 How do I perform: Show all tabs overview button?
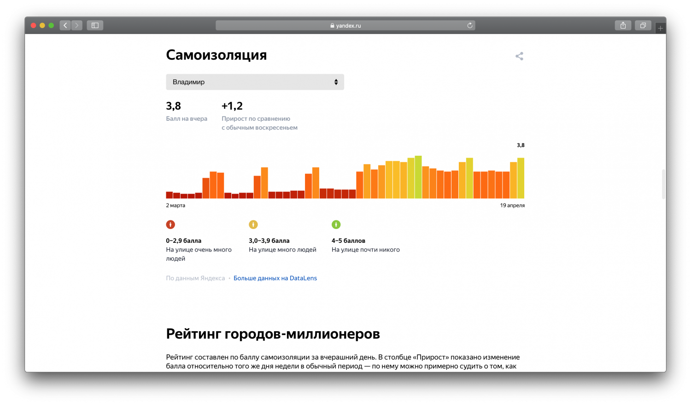[x=643, y=25]
